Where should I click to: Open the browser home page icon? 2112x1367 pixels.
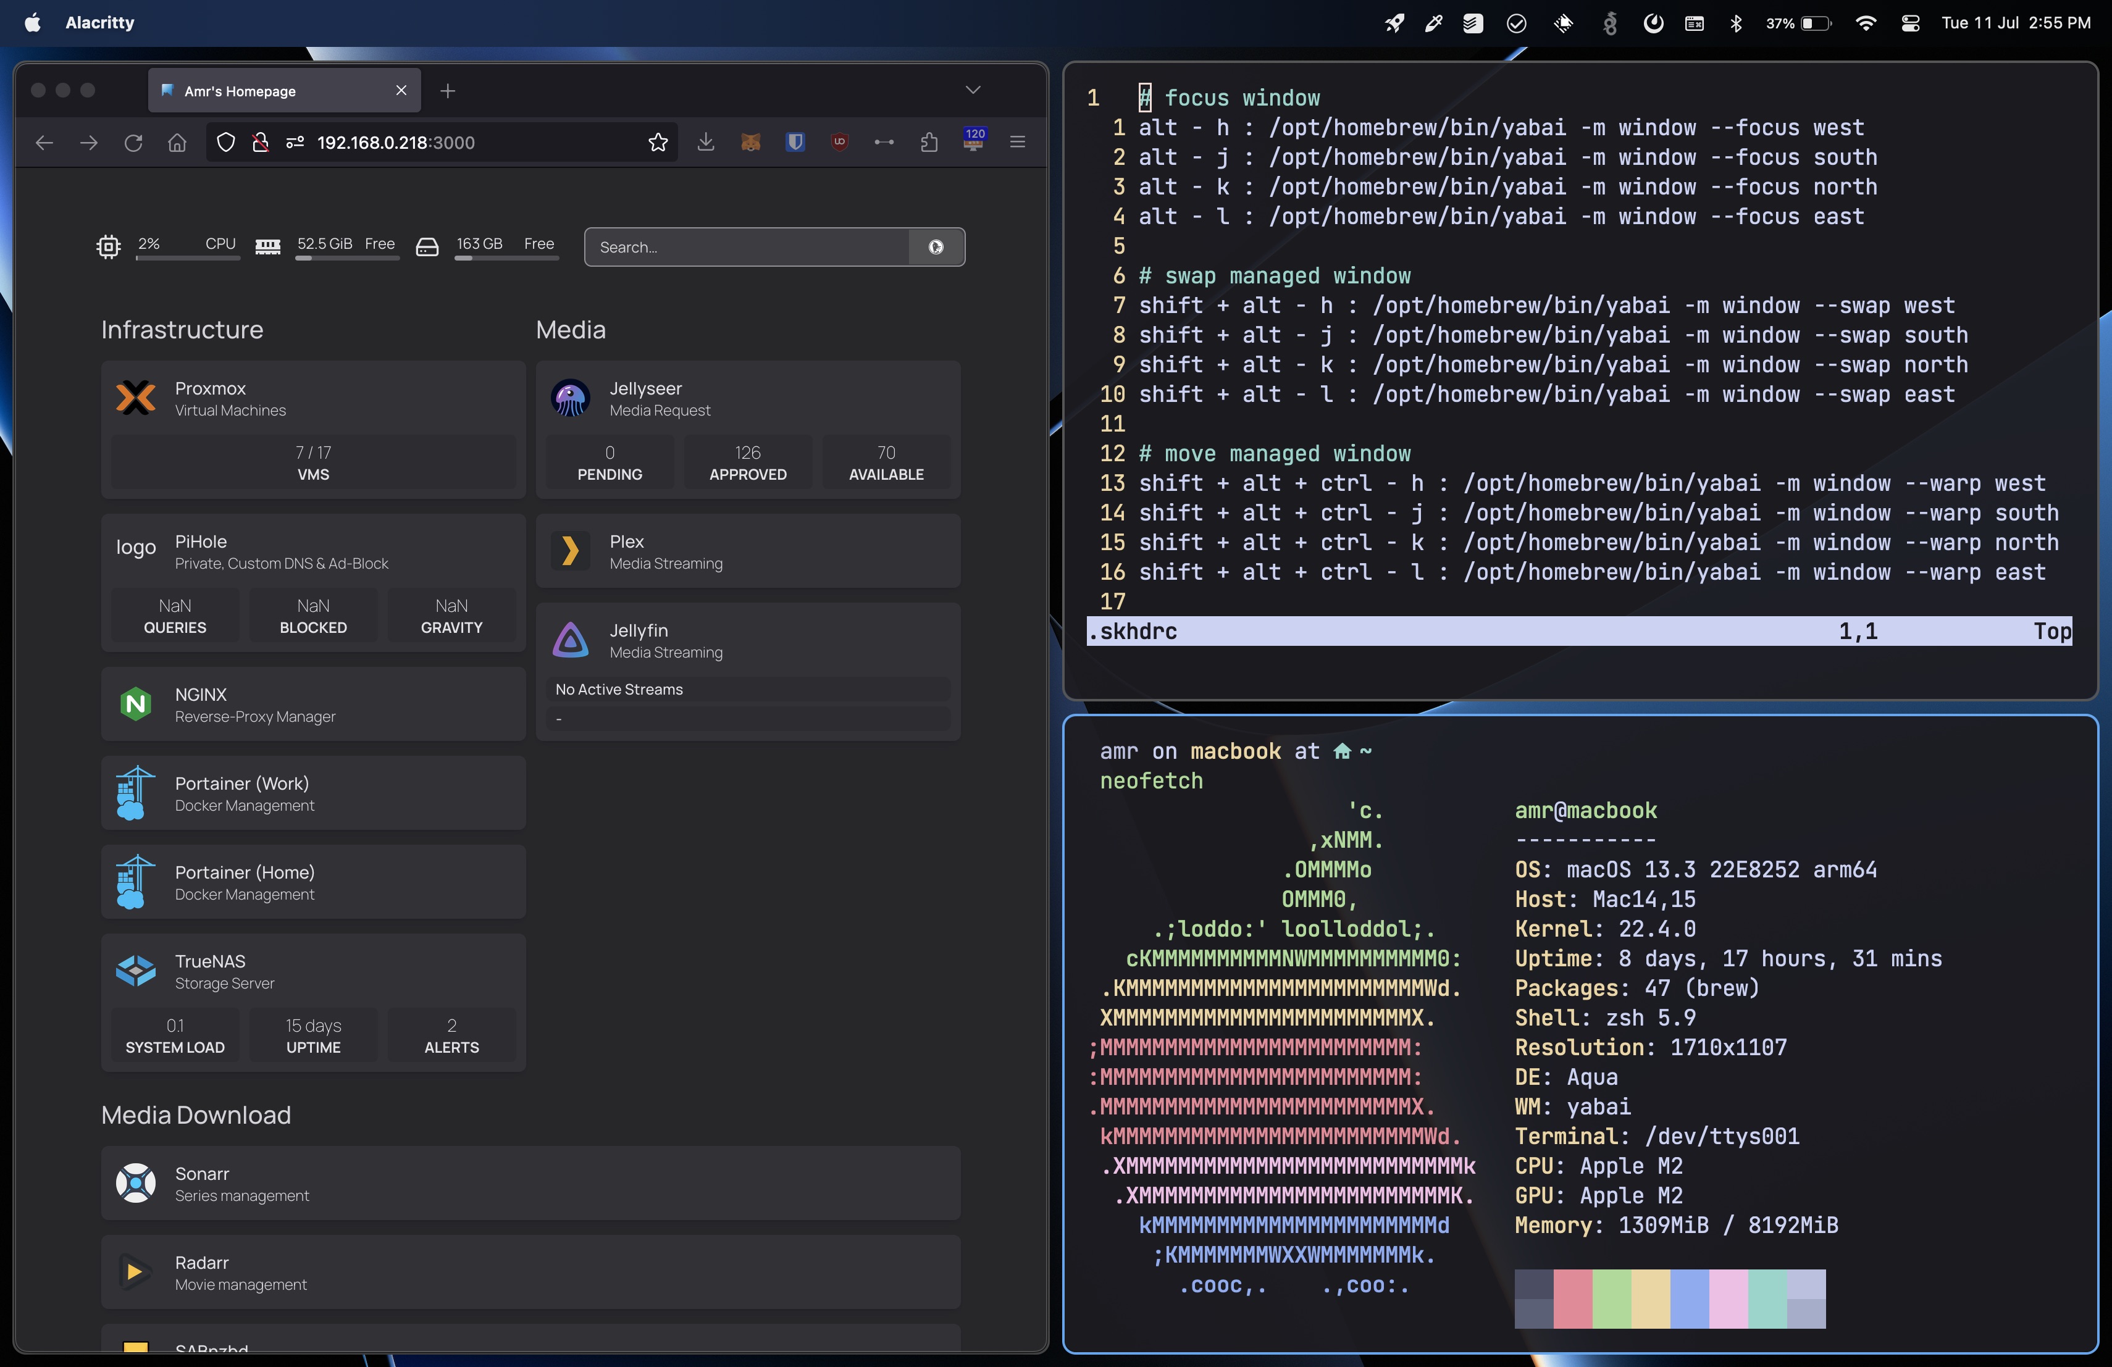pyautogui.click(x=177, y=142)
